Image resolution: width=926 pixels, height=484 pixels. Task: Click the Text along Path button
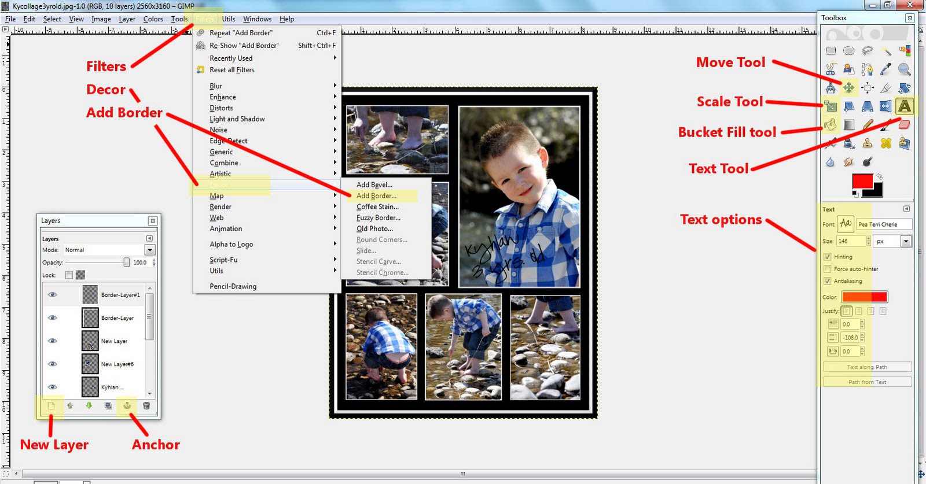point(867,367)
